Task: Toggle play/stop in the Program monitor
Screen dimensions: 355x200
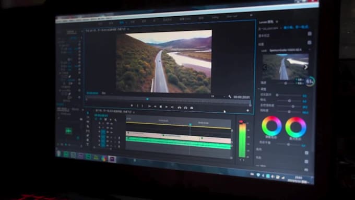Action: click(161, 107)
